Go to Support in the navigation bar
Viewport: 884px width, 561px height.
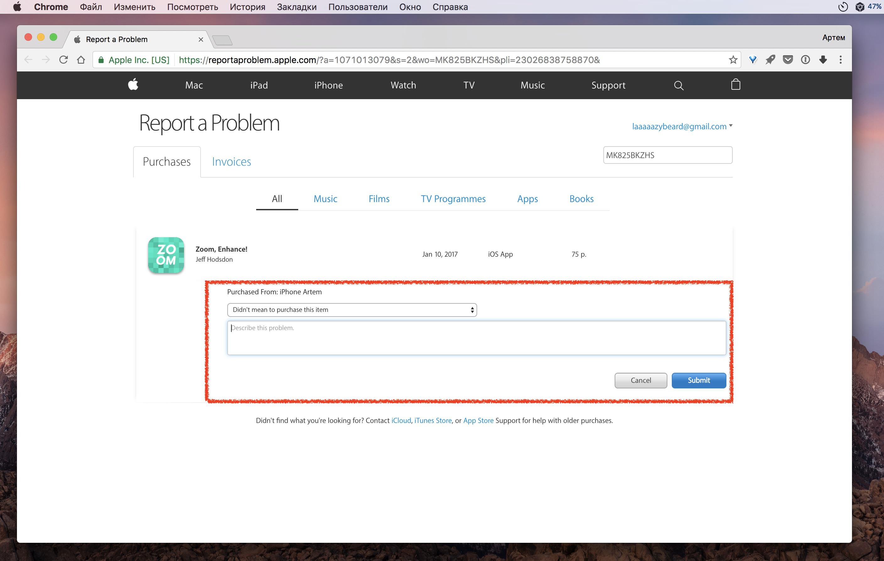pyautogui.click(x=608, y=85)
